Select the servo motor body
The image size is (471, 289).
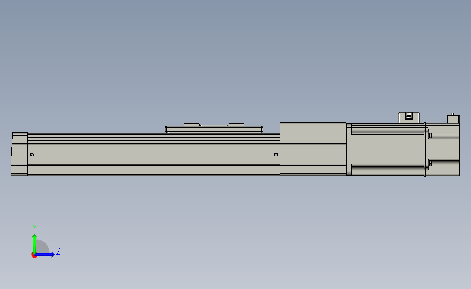pyautogui.click(x=385, y=149)
